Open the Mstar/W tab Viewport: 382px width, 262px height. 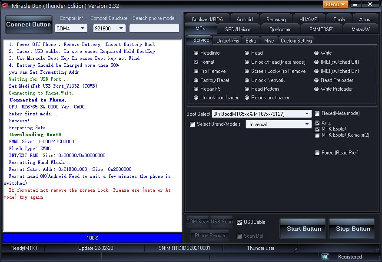(361, 29)
